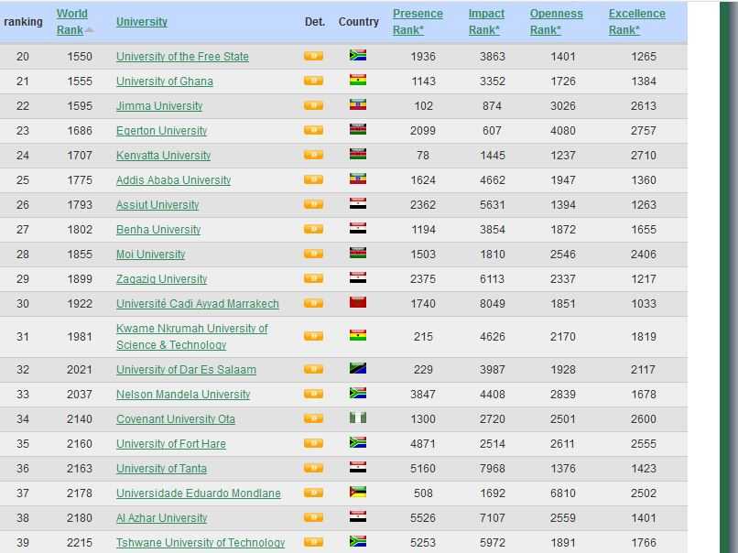This screenshot has height=553, width=738.
Task: Click the flag in Universidade Eduardo Mondlane row
Action: tap(358, 492)
